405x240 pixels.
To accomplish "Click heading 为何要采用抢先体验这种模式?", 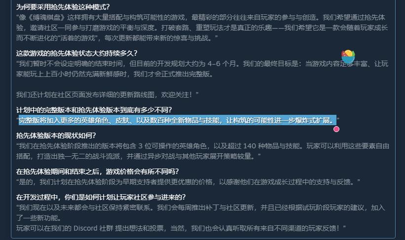I will 63,7.
